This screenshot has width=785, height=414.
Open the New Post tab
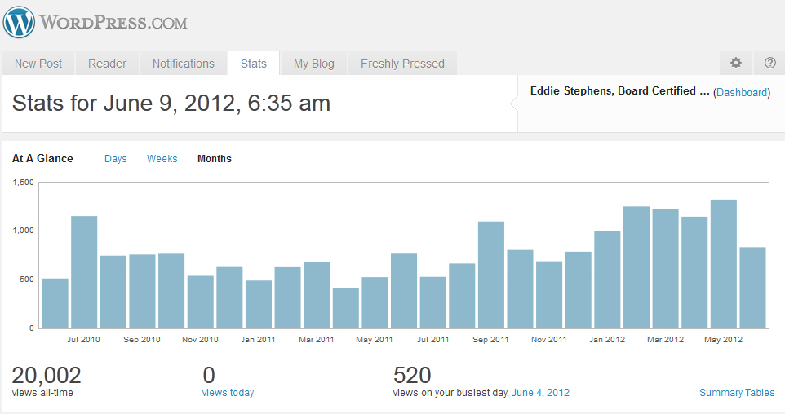(38, 64)
